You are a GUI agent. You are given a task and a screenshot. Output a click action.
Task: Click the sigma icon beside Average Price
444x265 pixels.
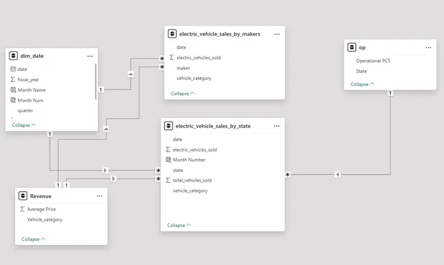coord(23,209)
